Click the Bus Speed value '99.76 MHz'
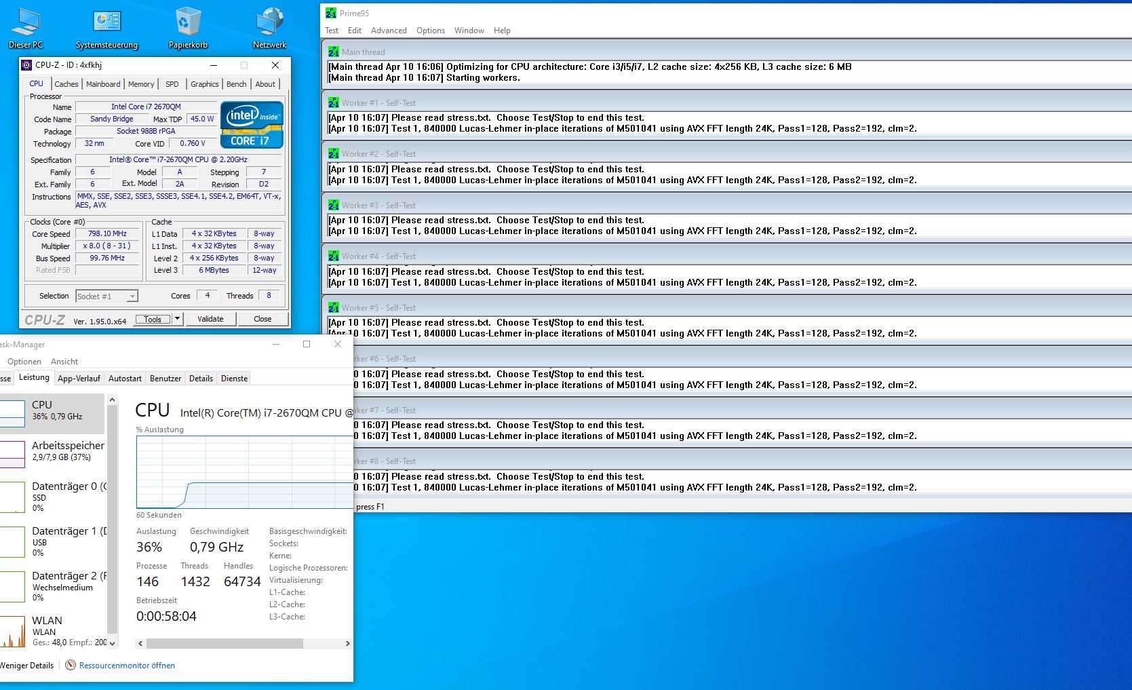This screenshot has height=690, width=1132. pyautogui.click(x=107, y=258)
